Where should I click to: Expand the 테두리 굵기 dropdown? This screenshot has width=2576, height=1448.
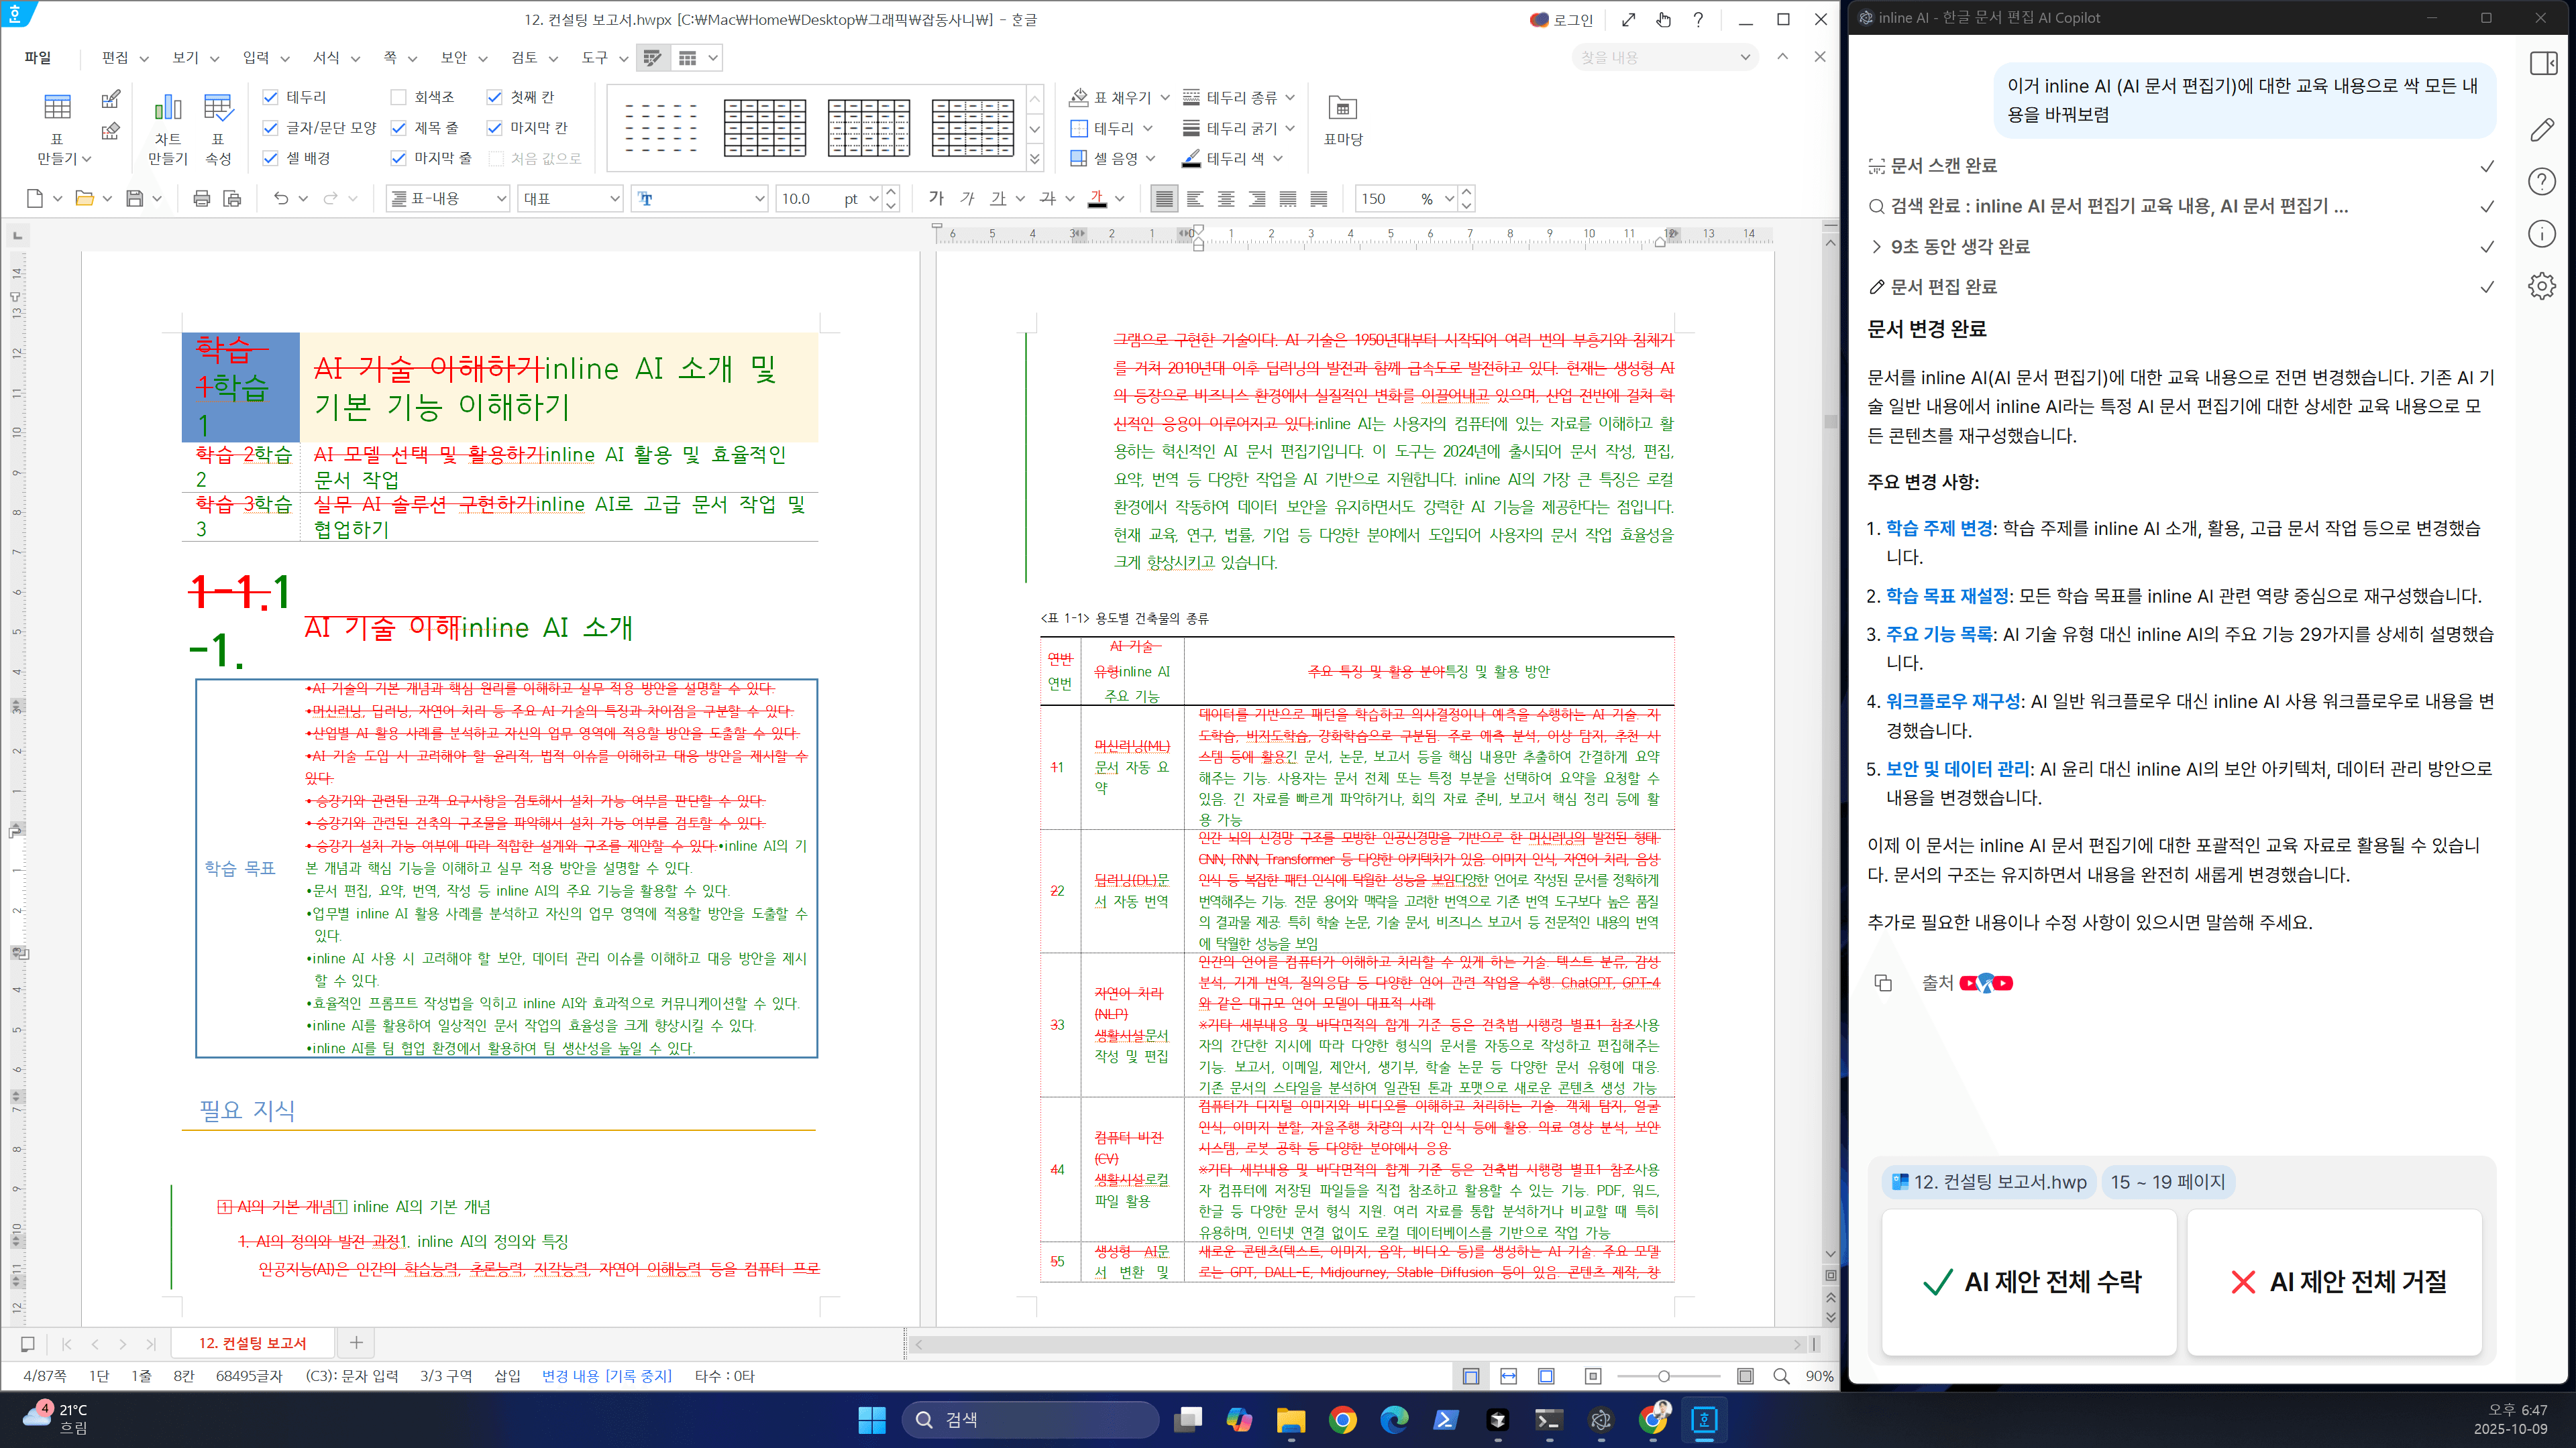coord(1290,128)
